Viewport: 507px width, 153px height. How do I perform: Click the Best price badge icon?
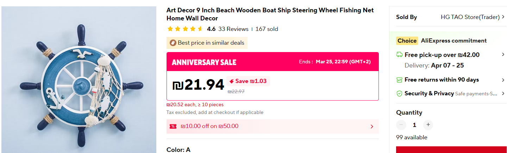[173, 43]
